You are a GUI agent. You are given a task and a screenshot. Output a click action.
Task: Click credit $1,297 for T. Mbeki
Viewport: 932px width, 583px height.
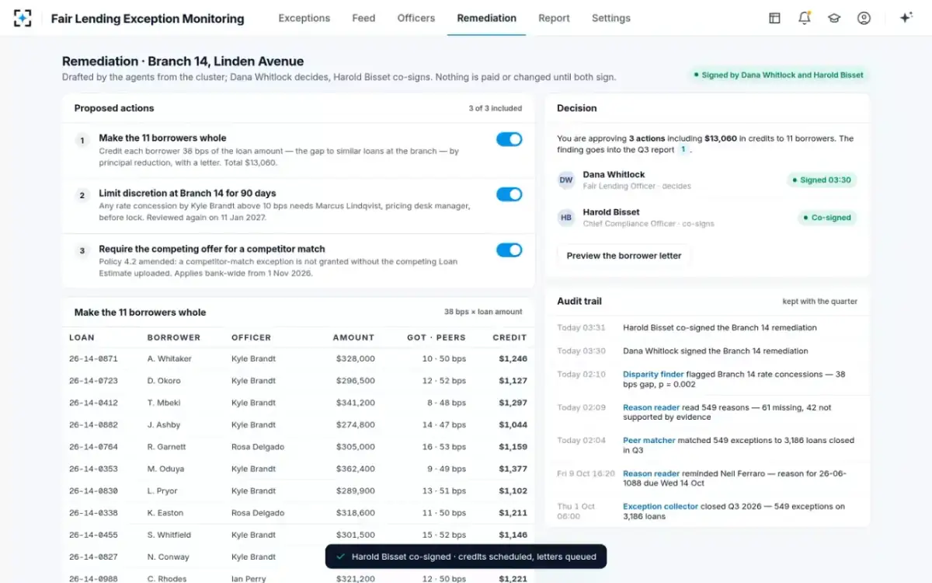coord(513,403)
